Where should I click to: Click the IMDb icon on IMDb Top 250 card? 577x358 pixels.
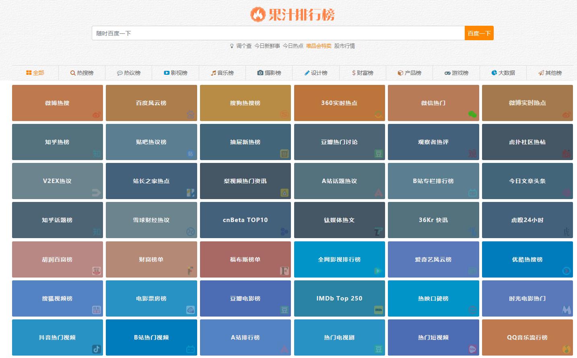[378, 310]
